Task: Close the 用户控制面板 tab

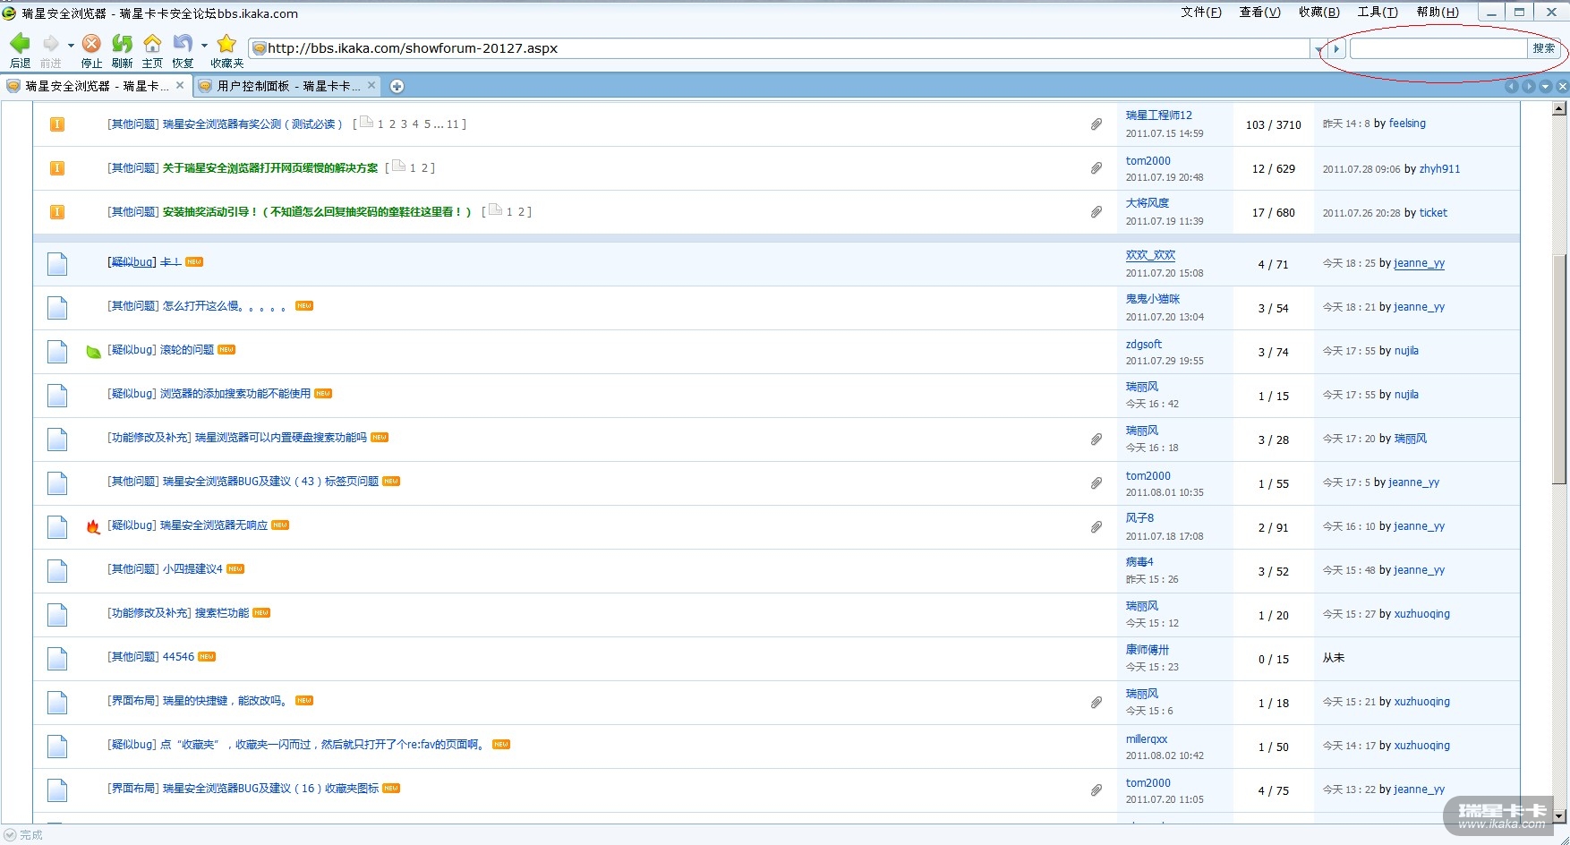Action: pos(371,85)
